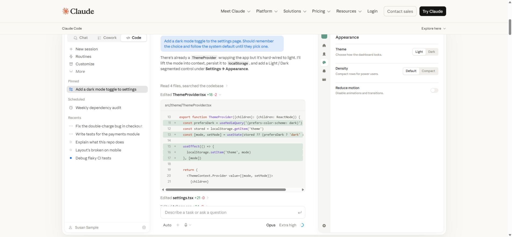Click the Claude Code breadcrumb link
This screenshot has height=237, width=512.
(72, 28)
